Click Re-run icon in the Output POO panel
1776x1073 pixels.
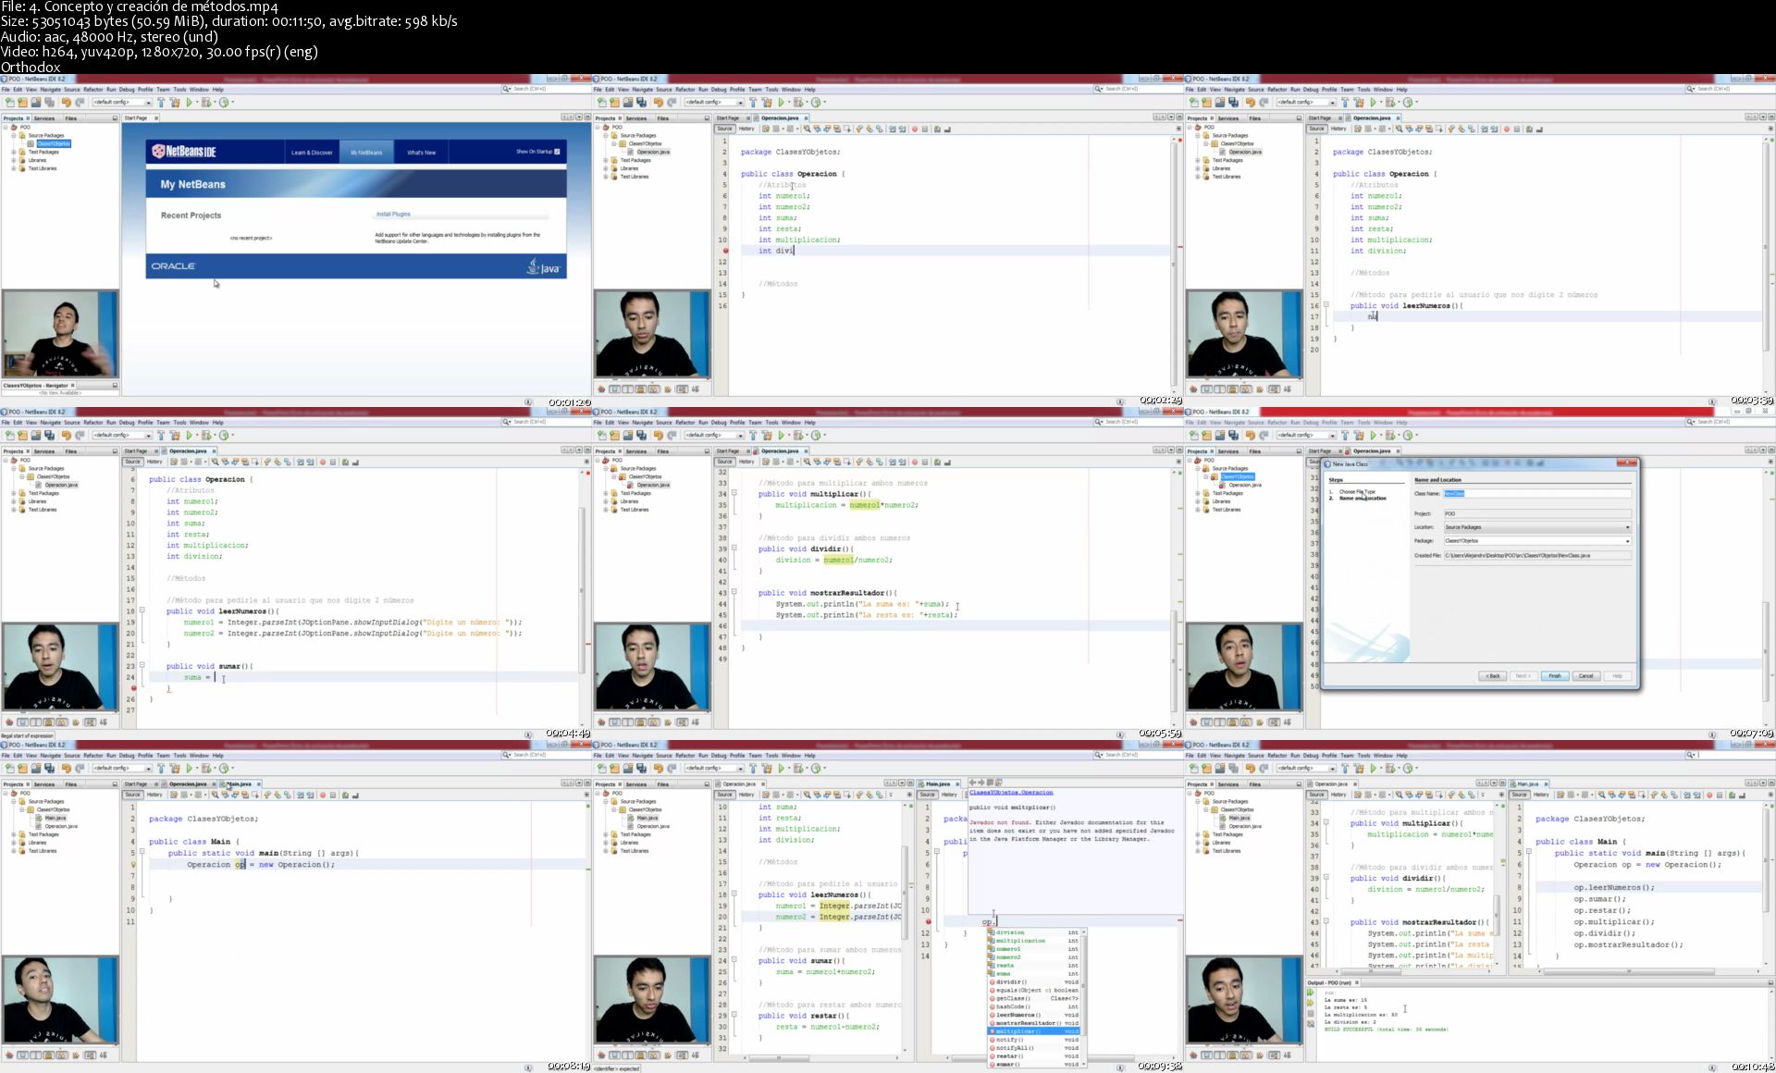click(1311, 993)
